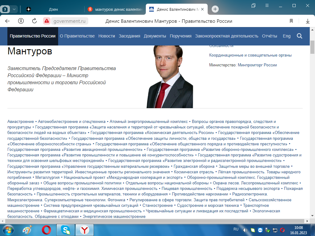Go back to the previous page

coord(7,22)
